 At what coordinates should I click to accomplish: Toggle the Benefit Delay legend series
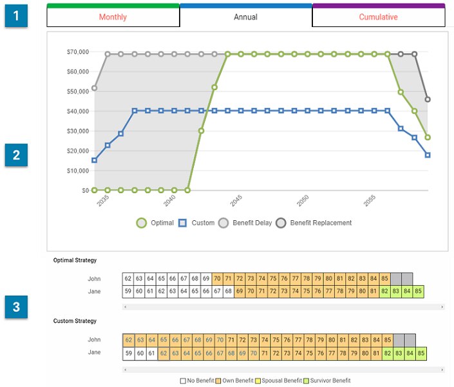tap(223, 223)
